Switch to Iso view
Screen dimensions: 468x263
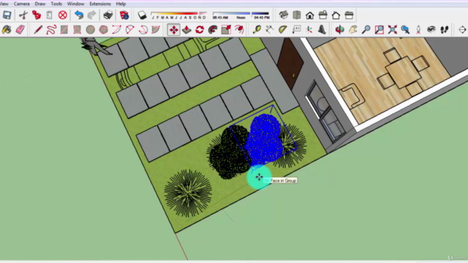(x=284, y=15)
